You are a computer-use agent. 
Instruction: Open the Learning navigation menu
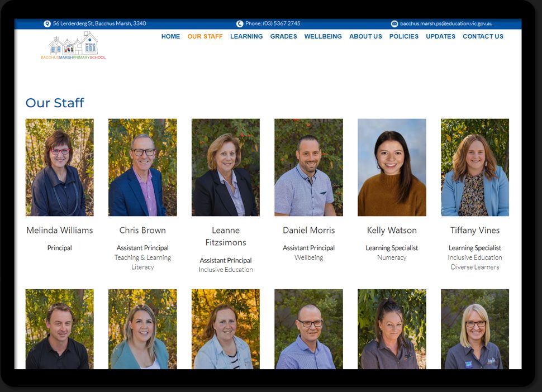click(x=246, y=36)
